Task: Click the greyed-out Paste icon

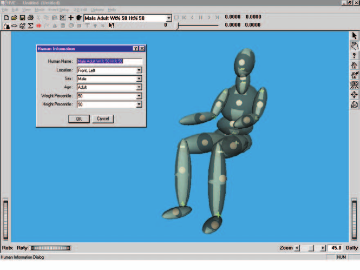Action: [55, 18]
